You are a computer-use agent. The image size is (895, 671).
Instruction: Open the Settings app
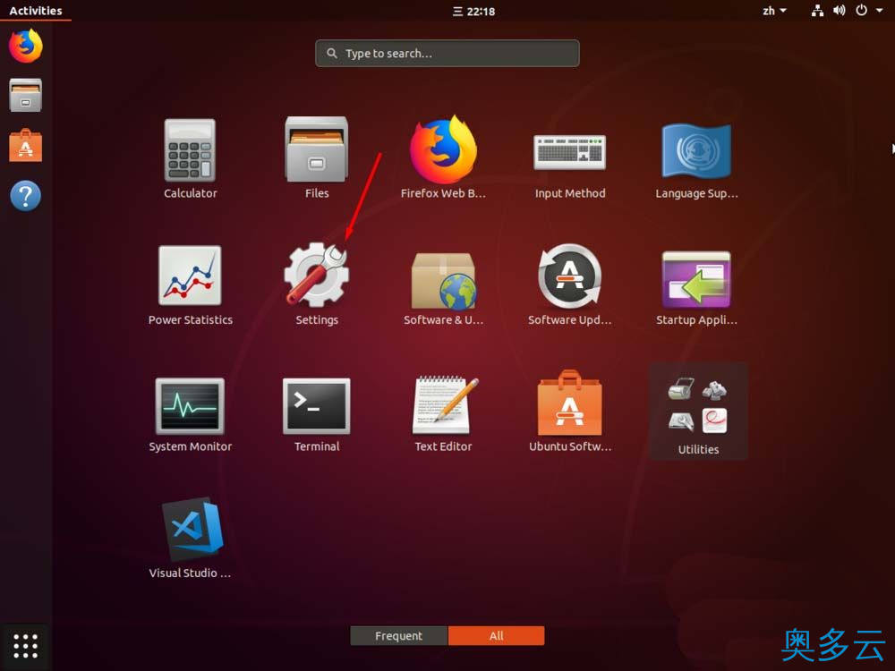[317, 285]
